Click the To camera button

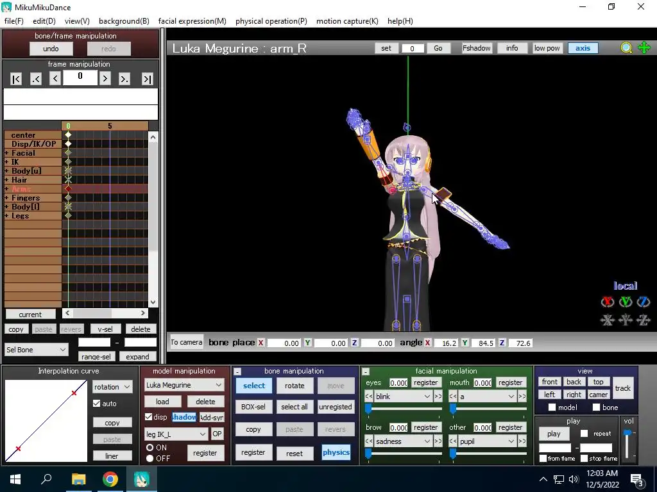tap(187, 342)
